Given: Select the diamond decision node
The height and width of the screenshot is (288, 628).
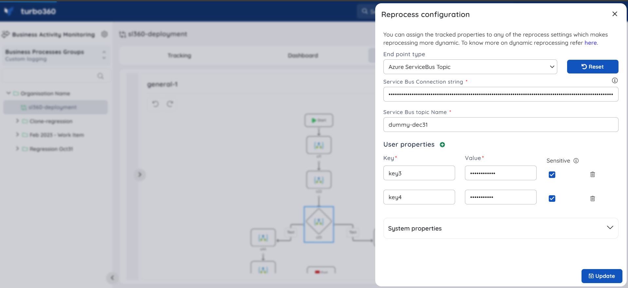Looking at the screenshot, I should [x=319, y=224].
